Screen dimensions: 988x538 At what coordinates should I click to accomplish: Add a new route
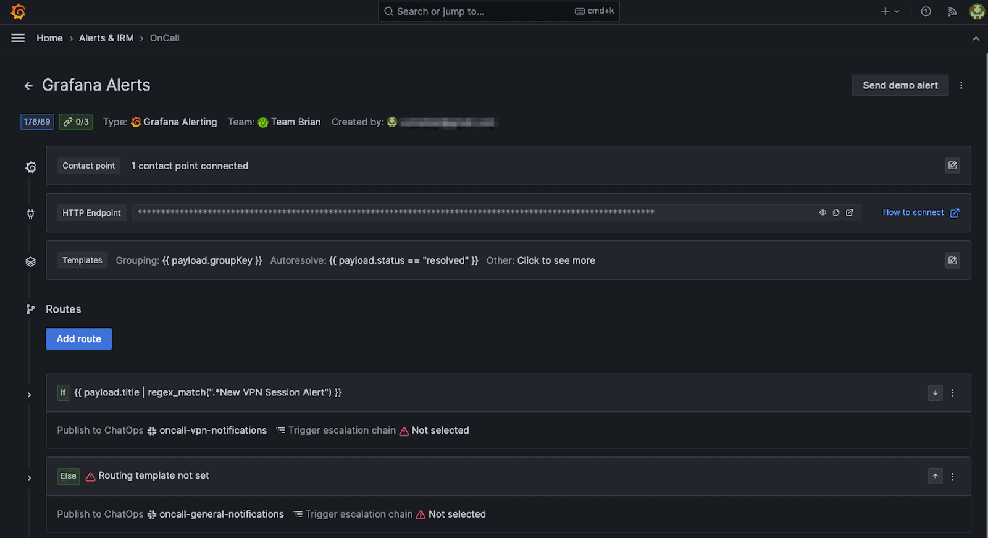(78, 338)
